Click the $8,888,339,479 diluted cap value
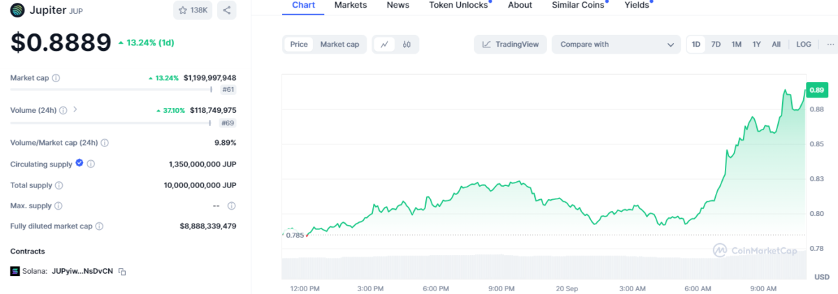The height and width of the screenshot is (294, 838). 208,226
